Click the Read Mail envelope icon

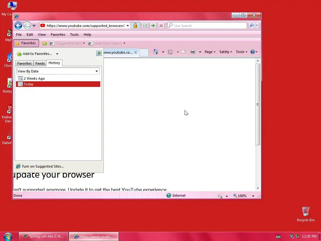point(184,52)
